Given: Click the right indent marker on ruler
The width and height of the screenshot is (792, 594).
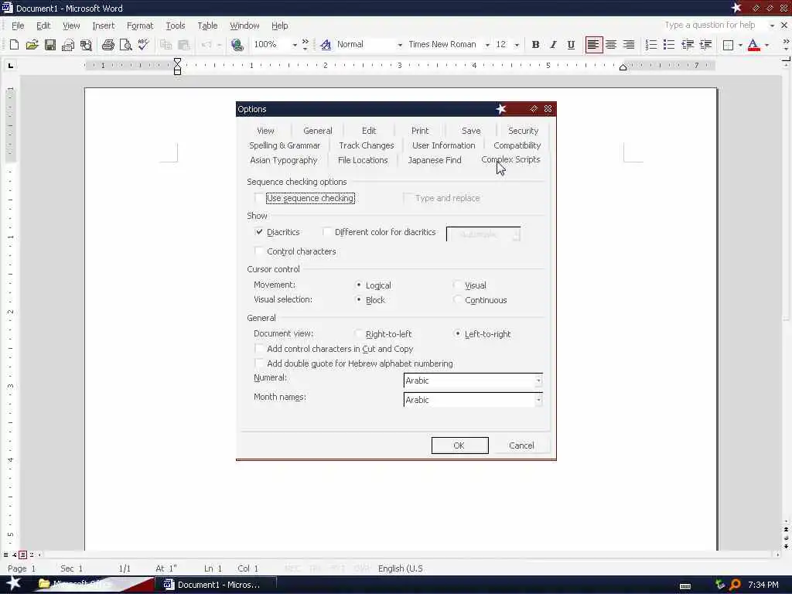Looking at the screenshot, I should pos(623,67).
